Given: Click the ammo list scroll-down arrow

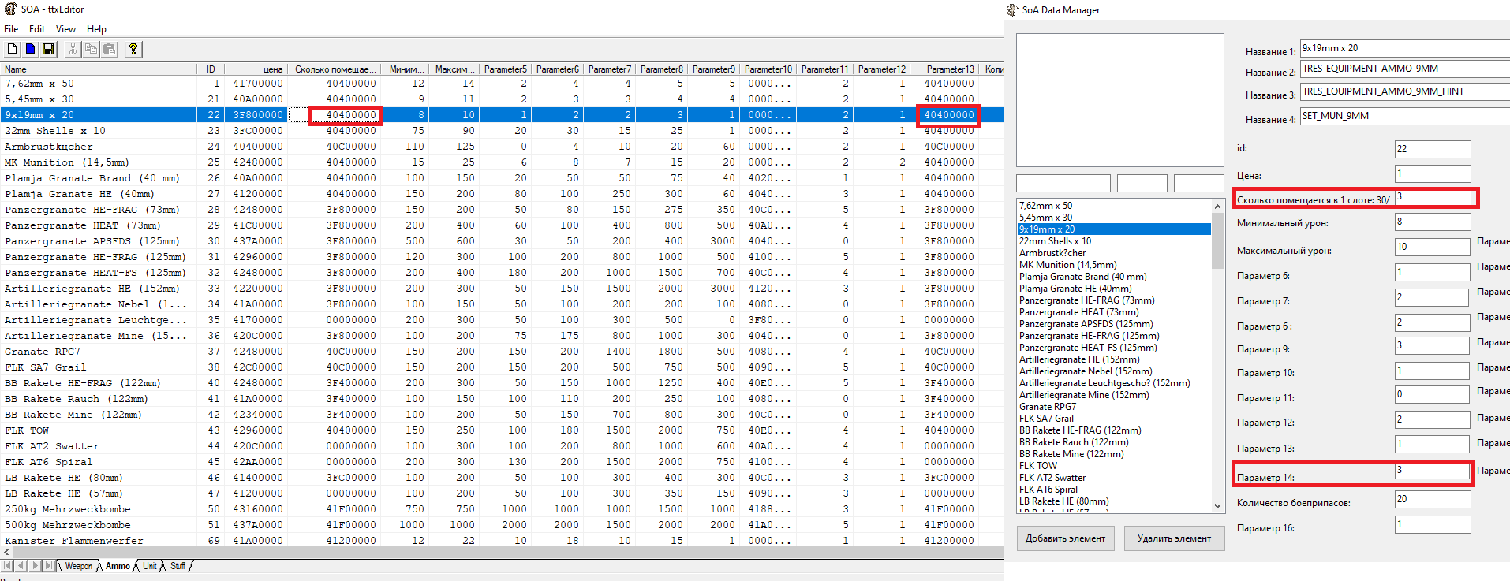Looking at the screenshot, I should coord(1217,506).
